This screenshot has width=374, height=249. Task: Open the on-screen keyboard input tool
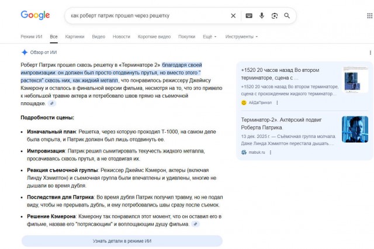[249, 16]
